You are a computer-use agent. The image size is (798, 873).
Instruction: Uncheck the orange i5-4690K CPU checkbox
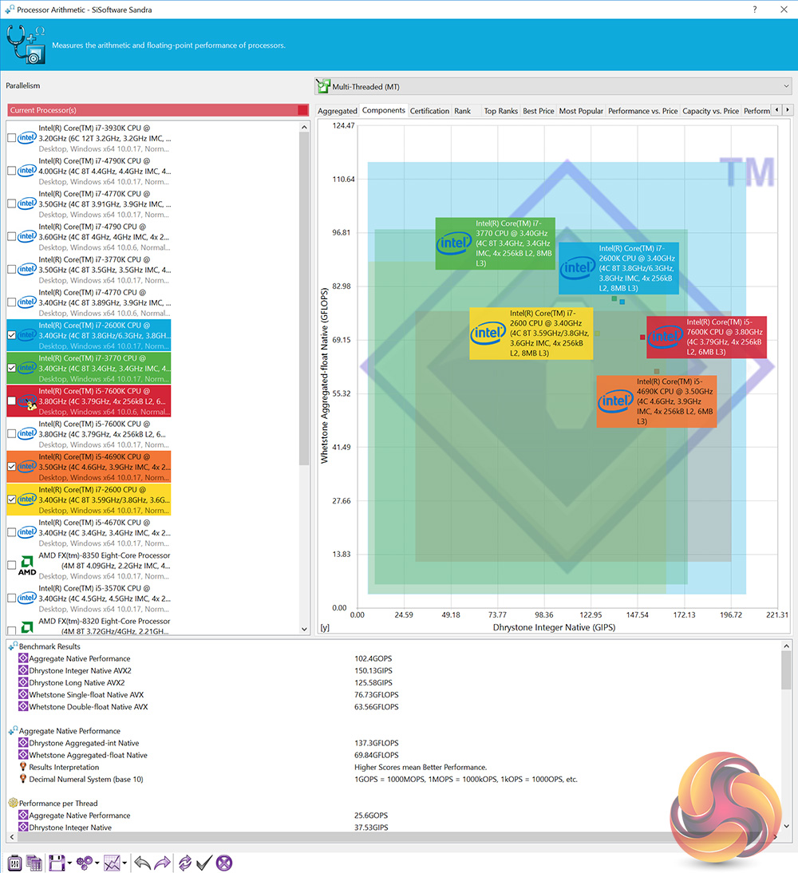click(x=11, y=467)
